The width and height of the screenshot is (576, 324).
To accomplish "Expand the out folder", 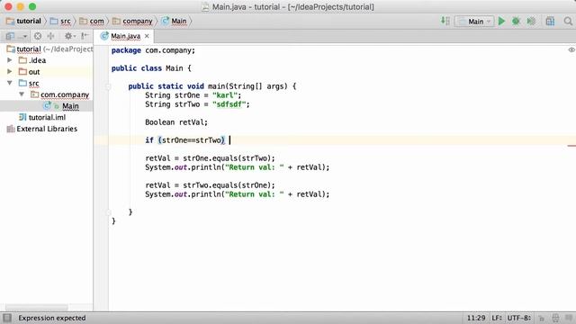I will 10,71.
